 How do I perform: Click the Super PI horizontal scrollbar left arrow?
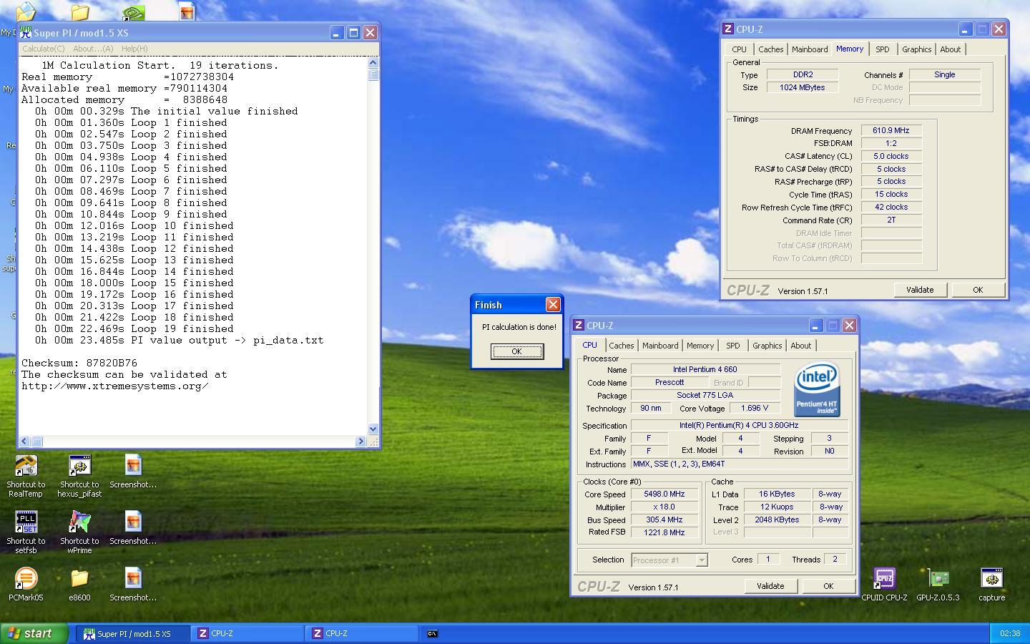coord(24,441)
